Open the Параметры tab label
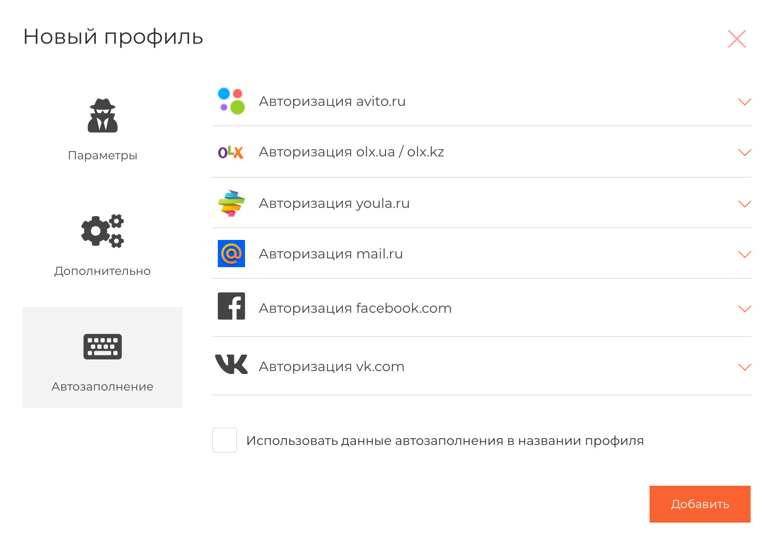This screenshot has height=544, width=774. [103, 156]
